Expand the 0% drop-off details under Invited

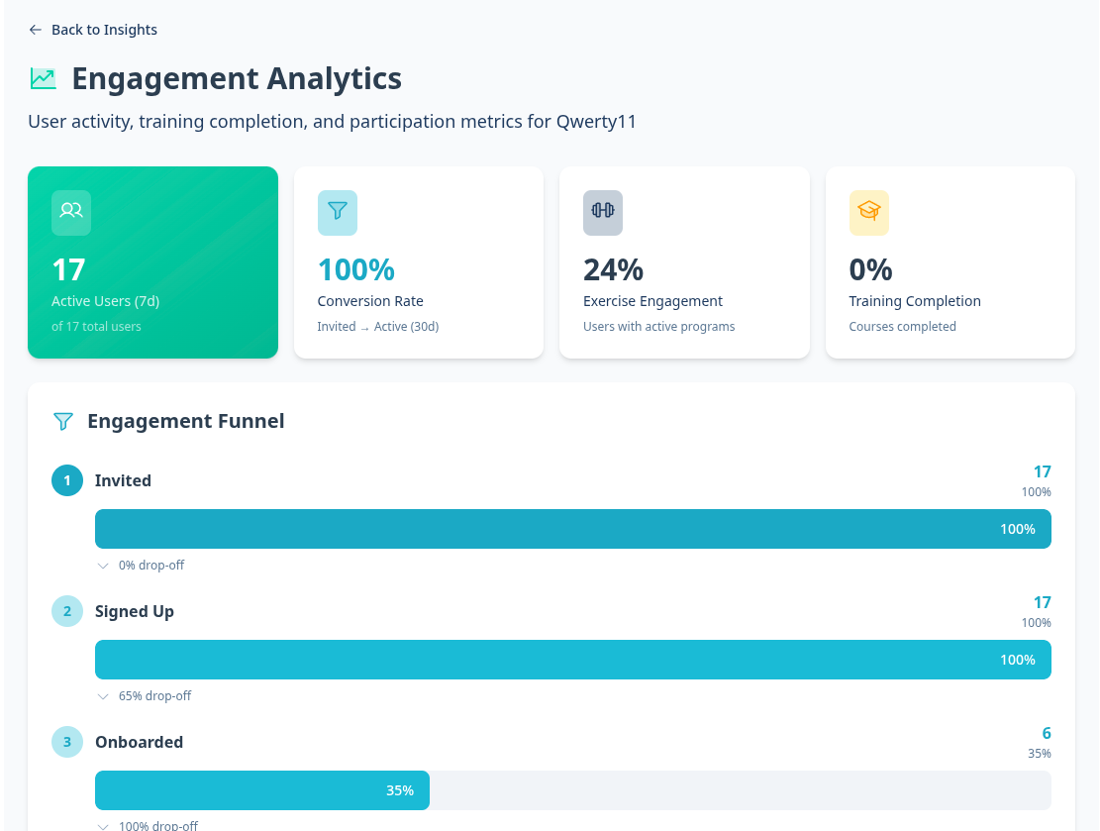click(140, 565)
